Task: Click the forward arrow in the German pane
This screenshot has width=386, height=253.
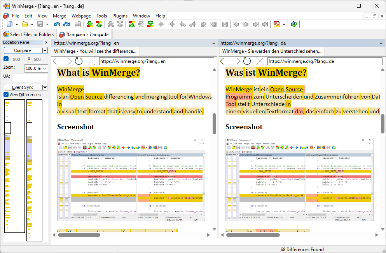Action: pos(236,61)
